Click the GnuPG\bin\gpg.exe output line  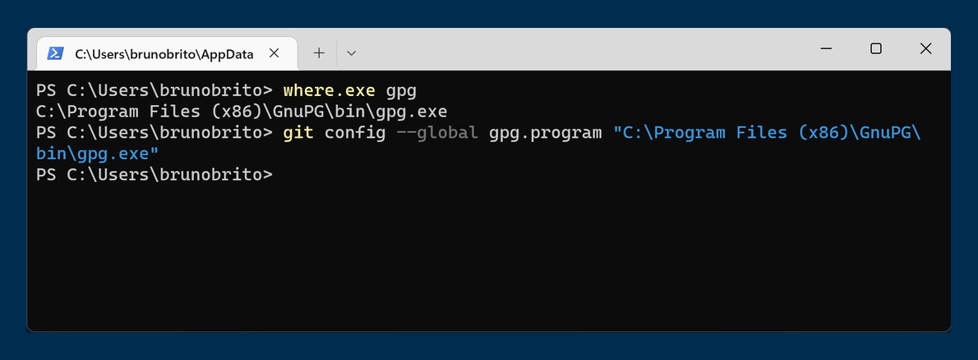tap(242, 111)
